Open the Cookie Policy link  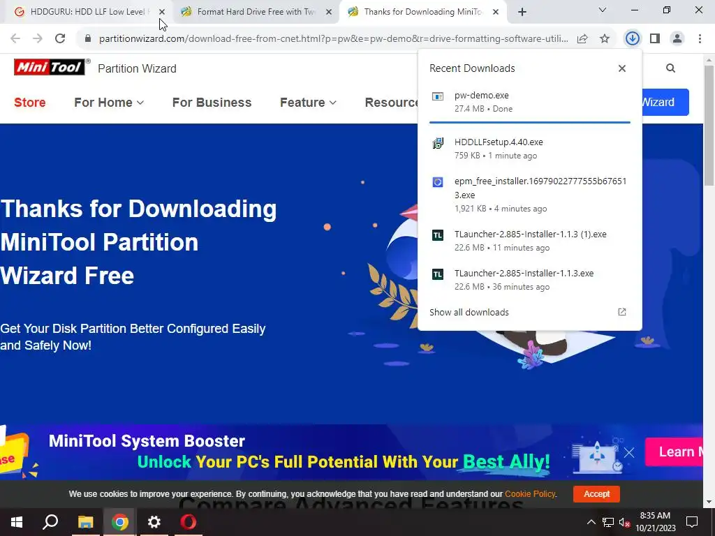tap(530, 494)
